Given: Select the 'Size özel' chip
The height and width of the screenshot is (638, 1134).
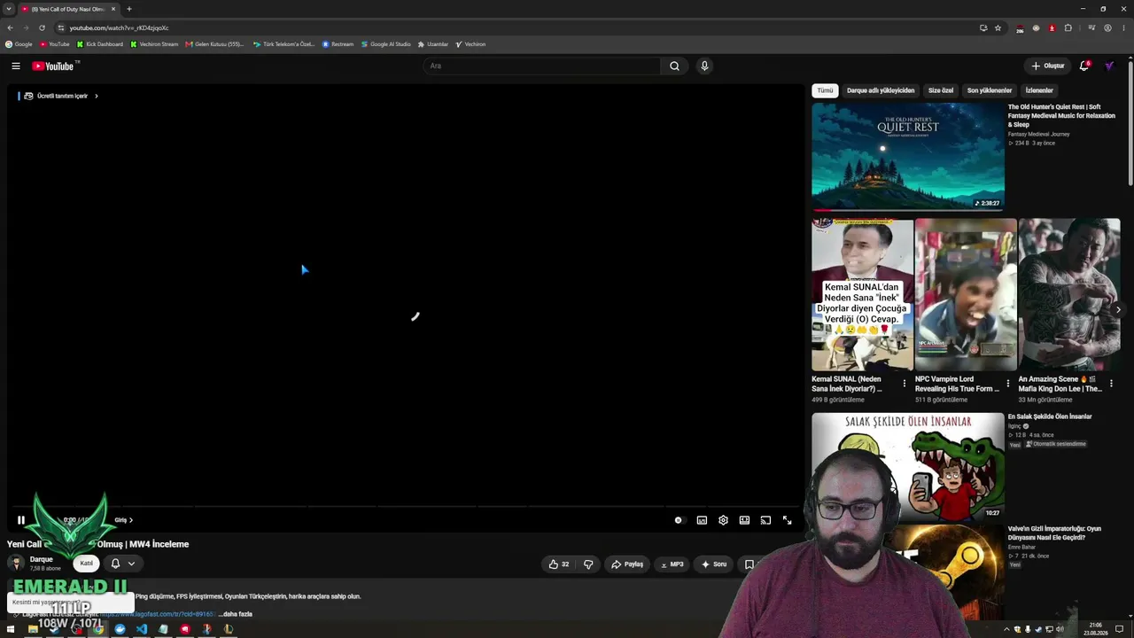Looking at the screenshot, I should [x=941, y=90].
